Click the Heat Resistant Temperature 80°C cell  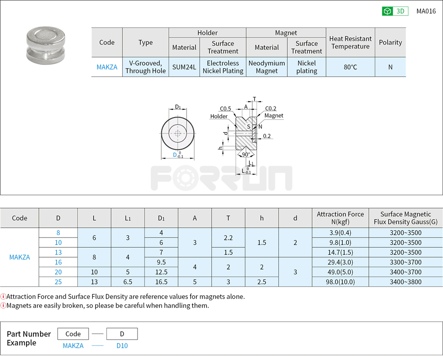[x=350, y=67]
